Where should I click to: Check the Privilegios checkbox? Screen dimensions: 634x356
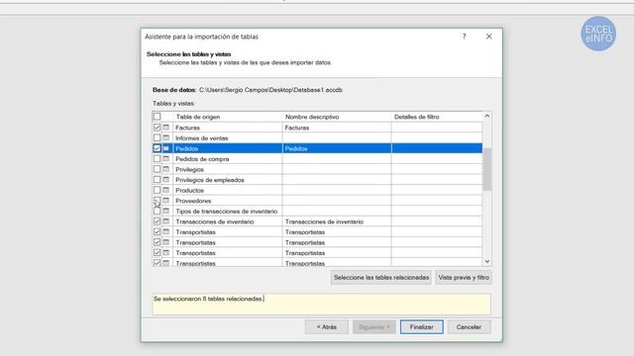157,169
